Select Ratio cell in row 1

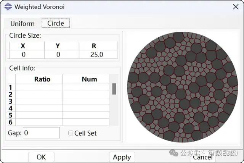(x=39, y=87)
